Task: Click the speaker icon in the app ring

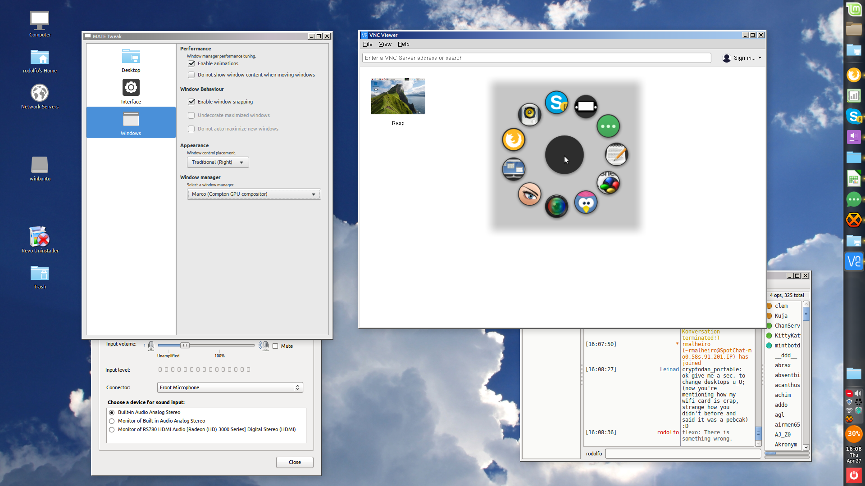Action: tap(529, 114)
